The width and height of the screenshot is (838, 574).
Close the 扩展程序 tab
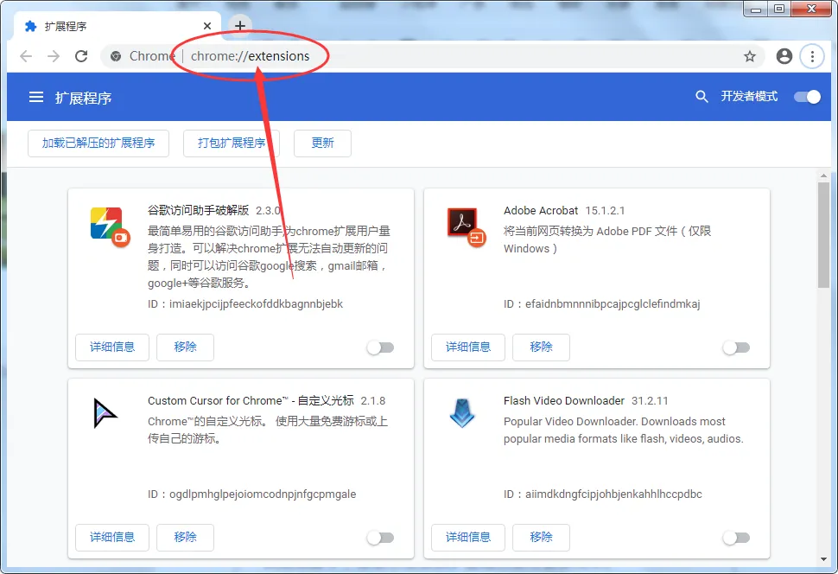pos(207,26)
